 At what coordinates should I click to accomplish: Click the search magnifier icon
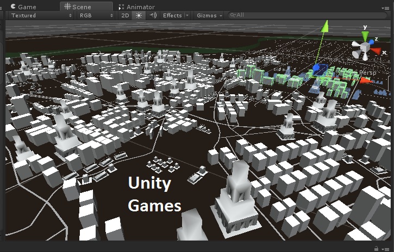(x=233, y=15)
